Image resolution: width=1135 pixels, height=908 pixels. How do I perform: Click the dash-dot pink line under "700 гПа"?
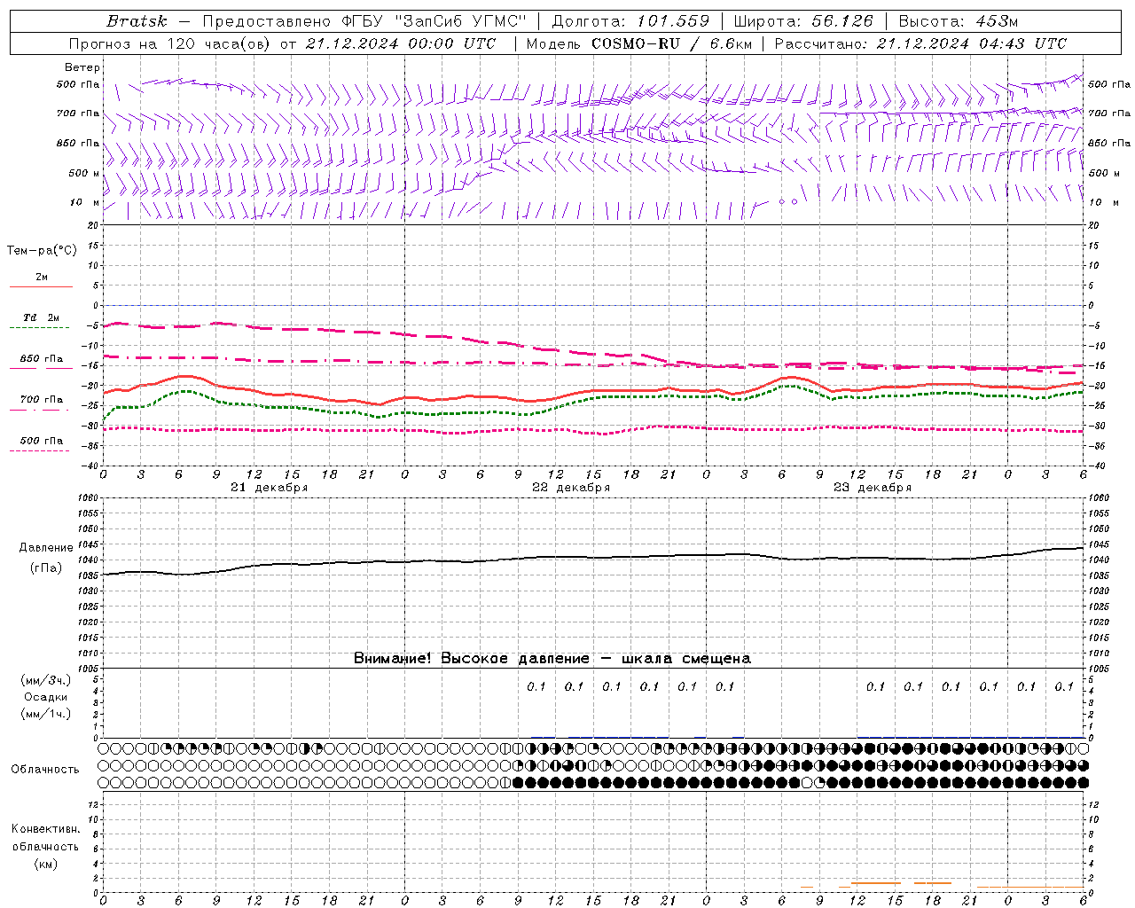point(39,410)
